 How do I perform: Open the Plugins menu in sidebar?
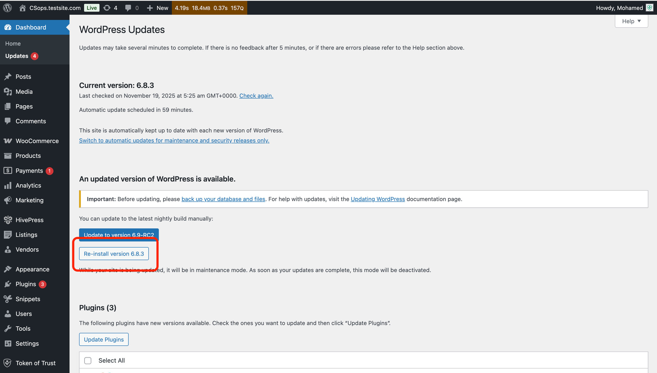(26, 284)
